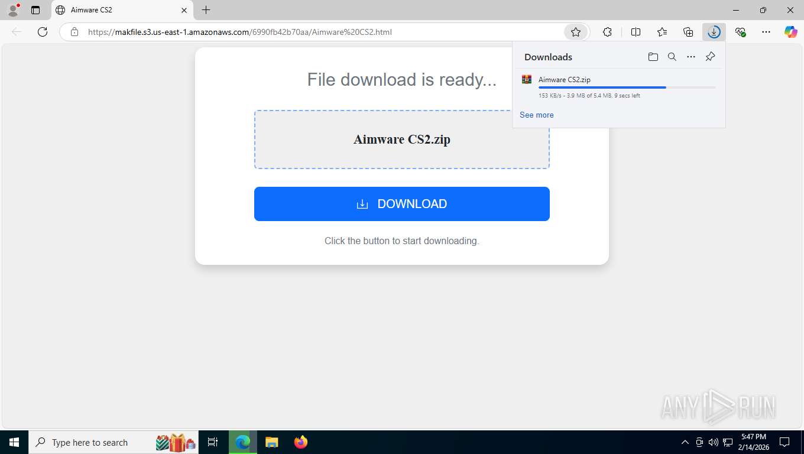Click the gift boxes search highlight icon
This screenshot has height=454, width=804.
click(x=176, y=442)
